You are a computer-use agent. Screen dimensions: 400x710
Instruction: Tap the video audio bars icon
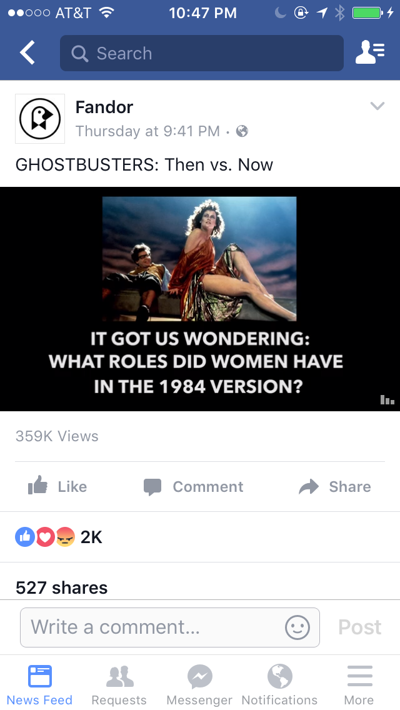point(387,399)
